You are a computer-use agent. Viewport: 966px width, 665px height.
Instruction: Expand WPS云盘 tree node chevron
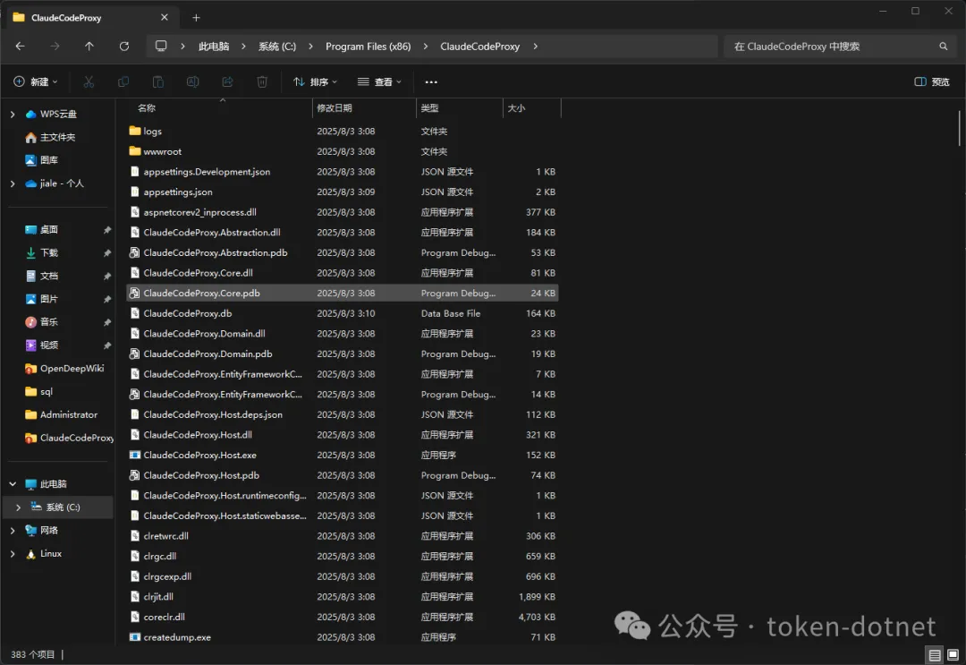click(x=13, y=114)
